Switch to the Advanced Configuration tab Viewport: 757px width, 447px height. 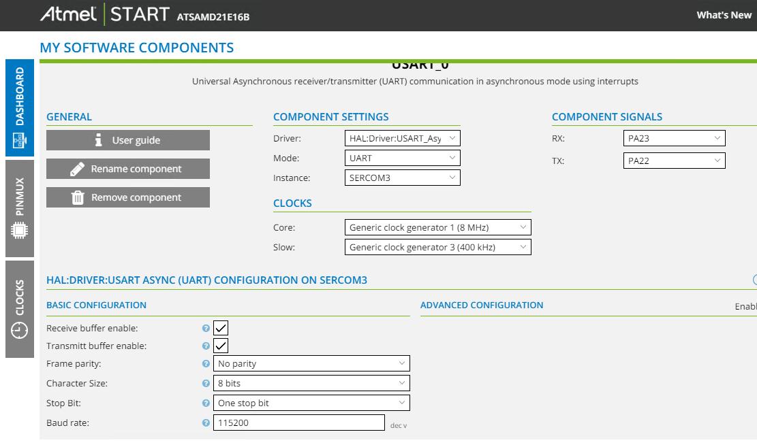[480, 305]
